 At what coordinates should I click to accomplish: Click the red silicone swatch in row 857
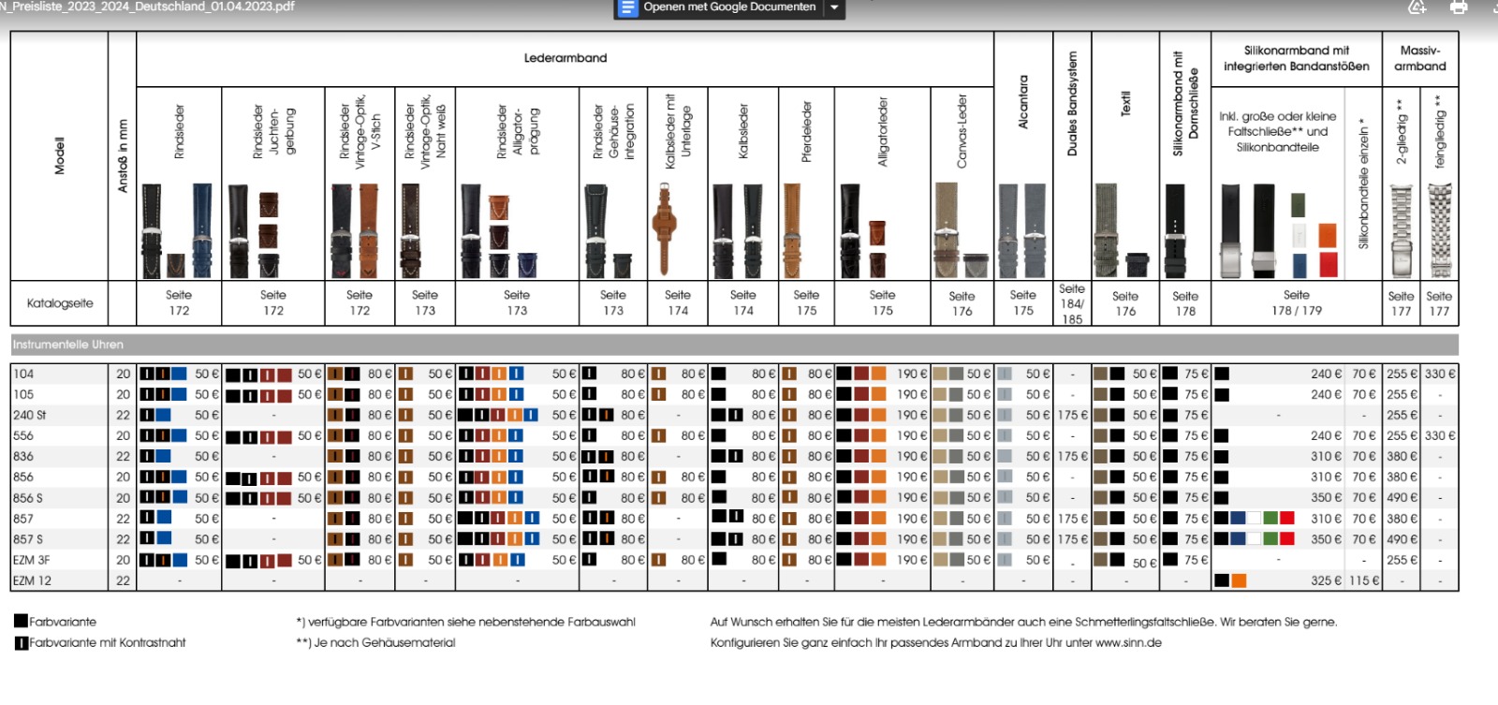click(x=1287, y=518)
